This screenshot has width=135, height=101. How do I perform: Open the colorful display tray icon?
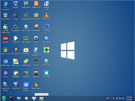point(114,98)
